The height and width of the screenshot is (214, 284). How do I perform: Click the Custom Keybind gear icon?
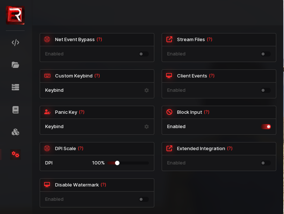pyautogui.click(x=147, y=90)
